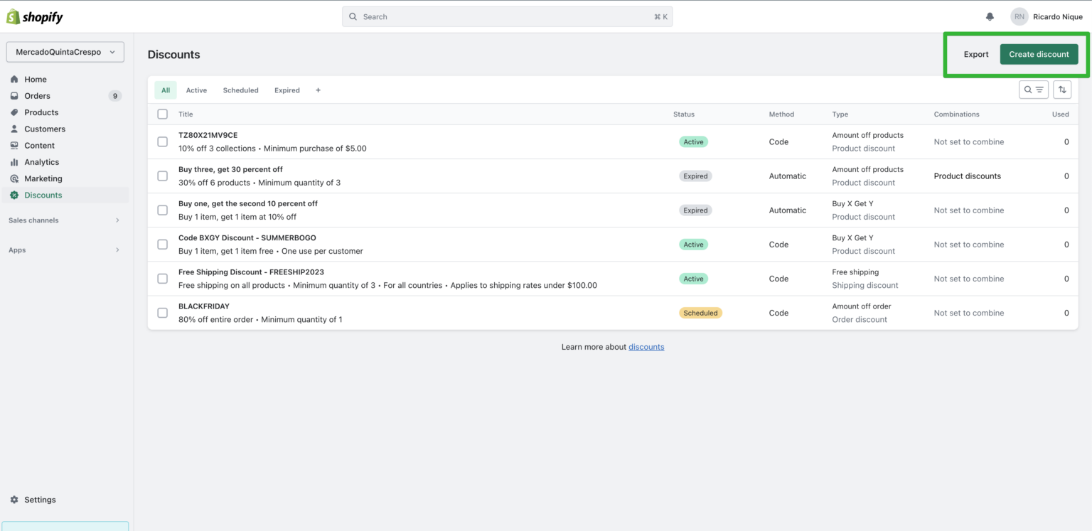The image size is (1092, 531).
Task: Check the select-all discounts checkbox
Action: coord(162,114)
